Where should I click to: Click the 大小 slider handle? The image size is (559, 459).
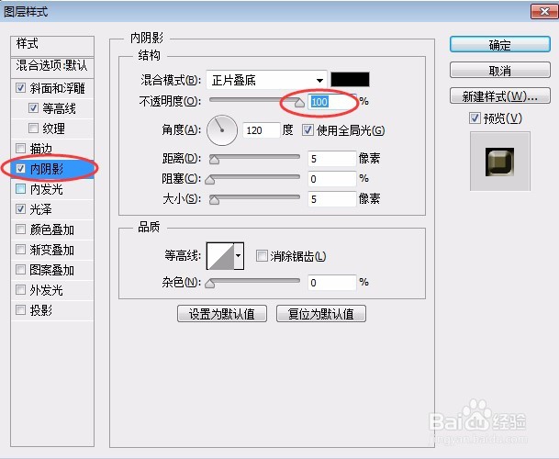tap(214, 200)
